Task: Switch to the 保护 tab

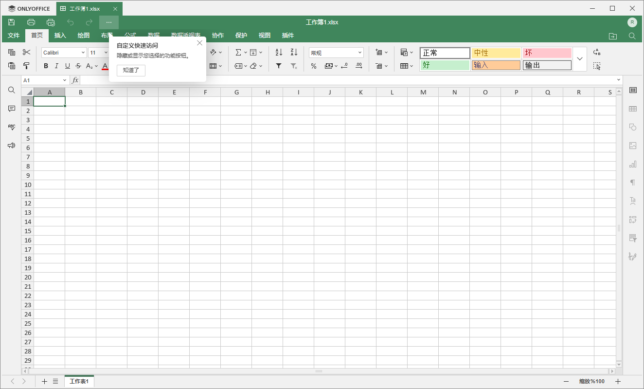Action: (x=241, y=36)
